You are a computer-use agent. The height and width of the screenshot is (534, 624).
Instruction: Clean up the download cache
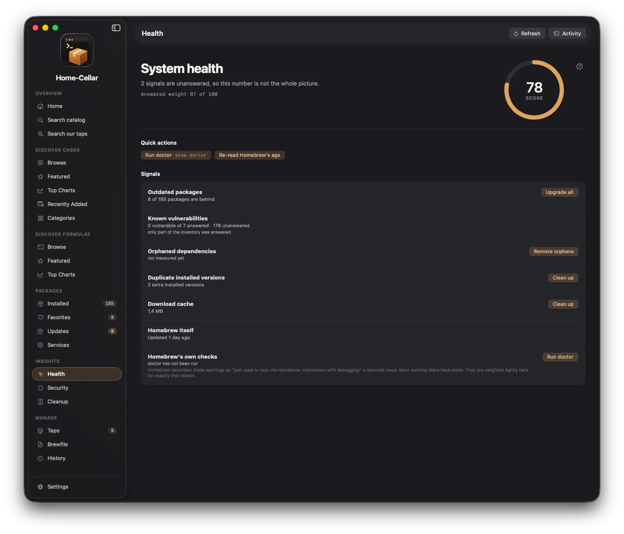(x=563, y=304)
